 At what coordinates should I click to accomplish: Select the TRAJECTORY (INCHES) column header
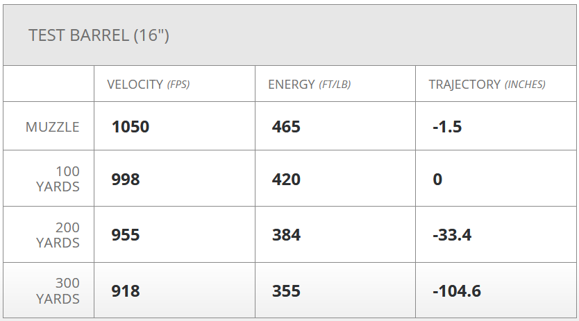coord(487,85)
